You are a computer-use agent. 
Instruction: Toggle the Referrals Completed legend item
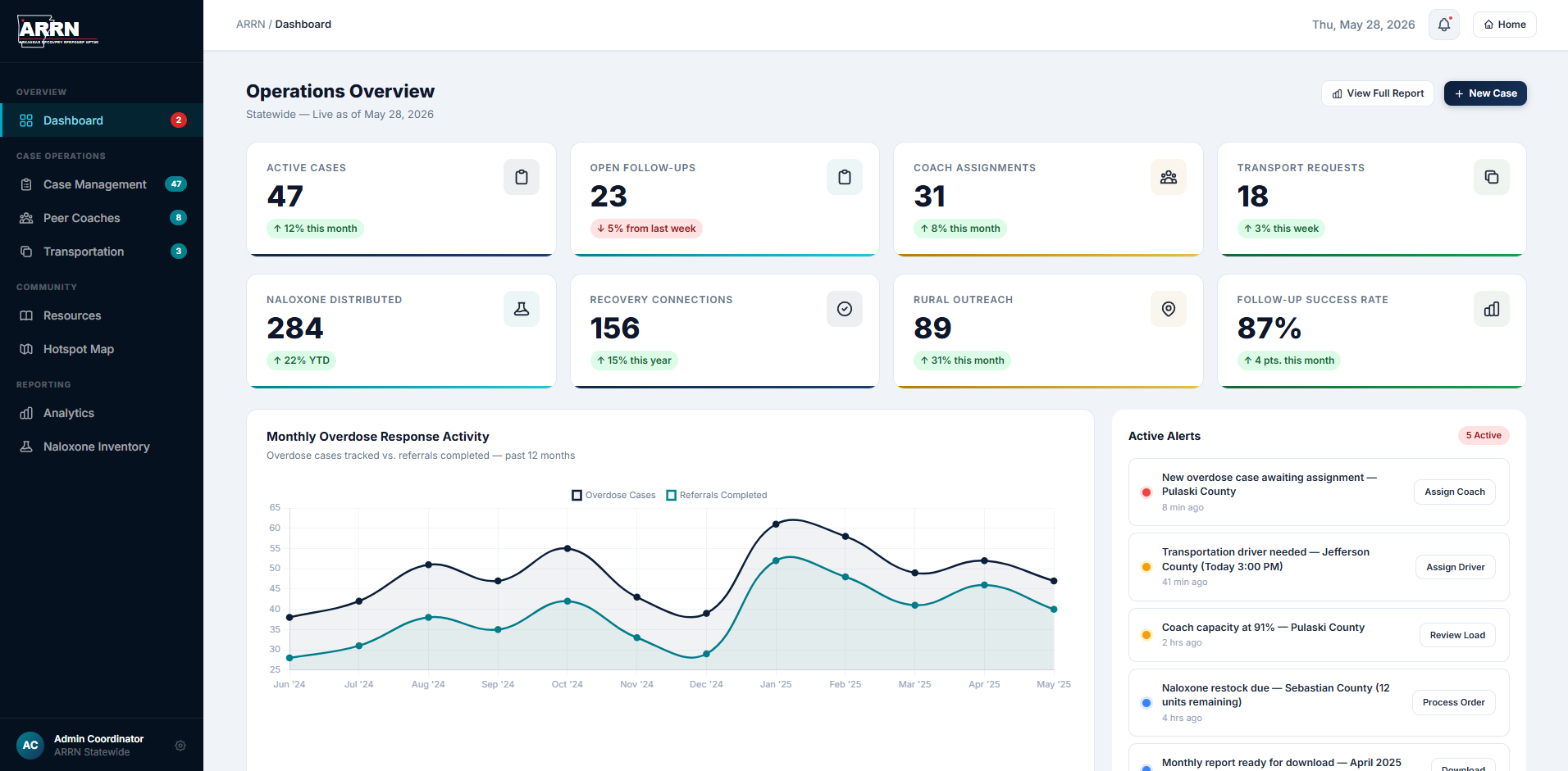point(717,495)
